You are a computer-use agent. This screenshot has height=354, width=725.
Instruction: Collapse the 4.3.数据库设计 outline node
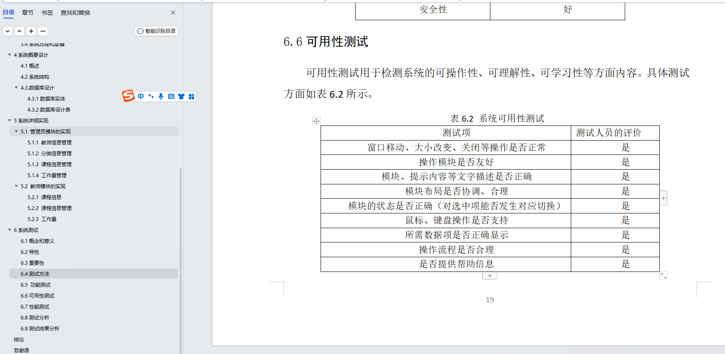pos(16,88)
